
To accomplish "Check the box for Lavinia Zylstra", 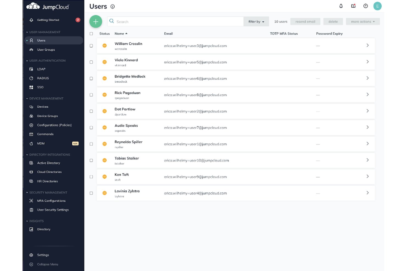I will (91, 193).
